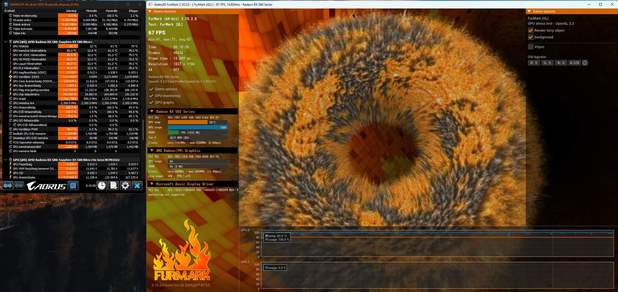Click the log file icon with green plus
This screenshot has height=292, width=618.
[114, 185]
